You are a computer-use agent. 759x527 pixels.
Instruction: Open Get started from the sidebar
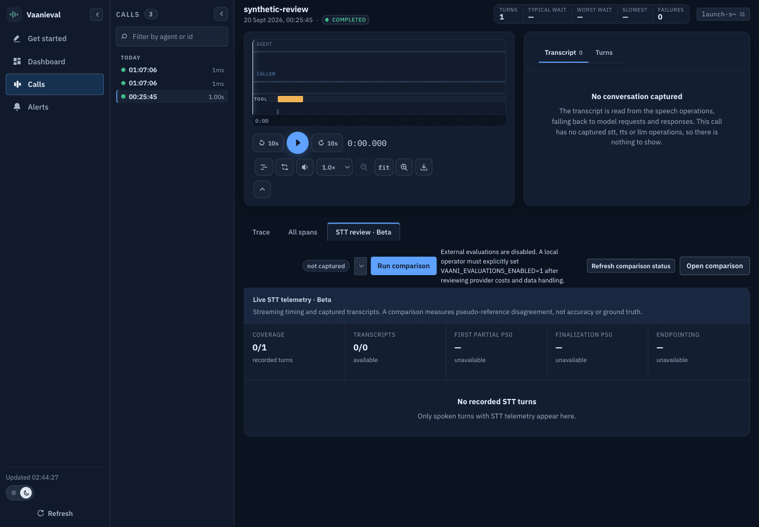click(x=55, y=38)
